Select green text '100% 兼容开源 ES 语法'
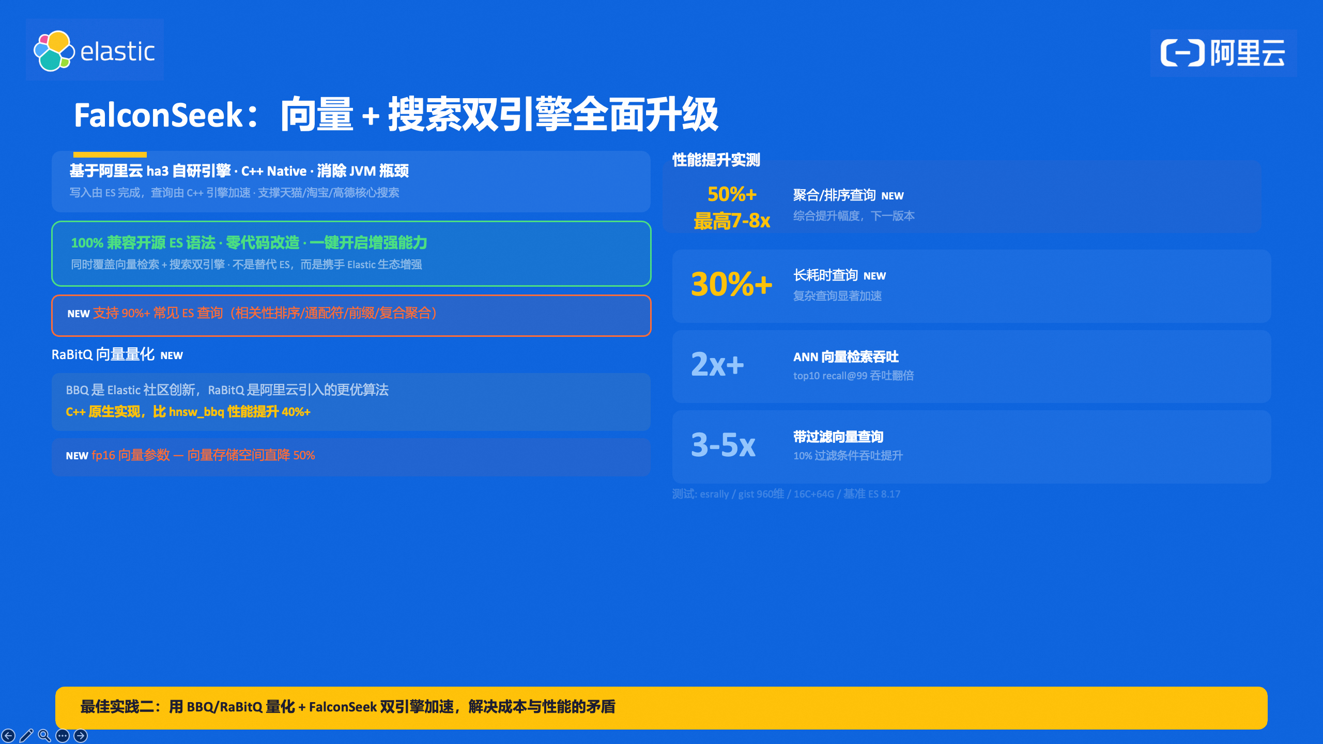The height and width of the screenshot is (744, 1323). (x=143, y=243)
